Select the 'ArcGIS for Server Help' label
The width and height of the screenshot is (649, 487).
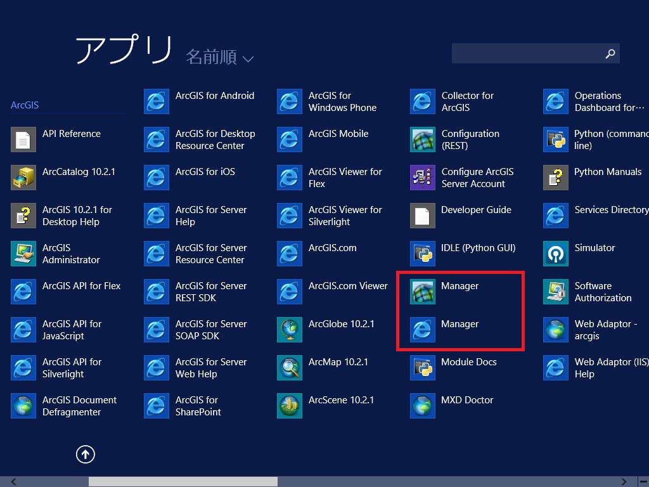pos(211,216)
